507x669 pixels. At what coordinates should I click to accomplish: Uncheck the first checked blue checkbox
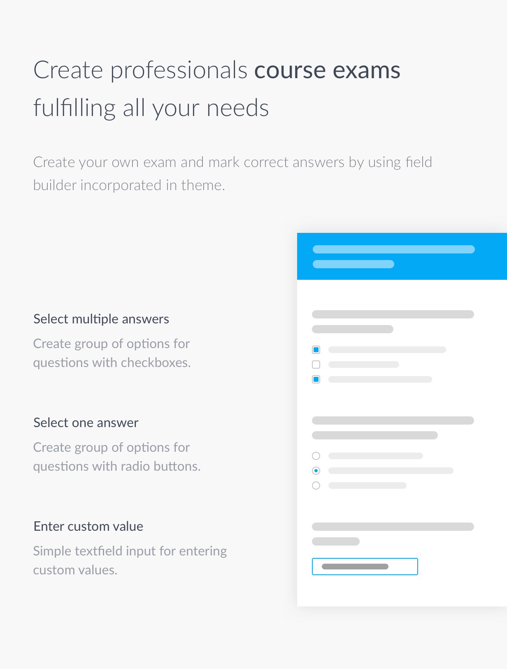point(316,350)
